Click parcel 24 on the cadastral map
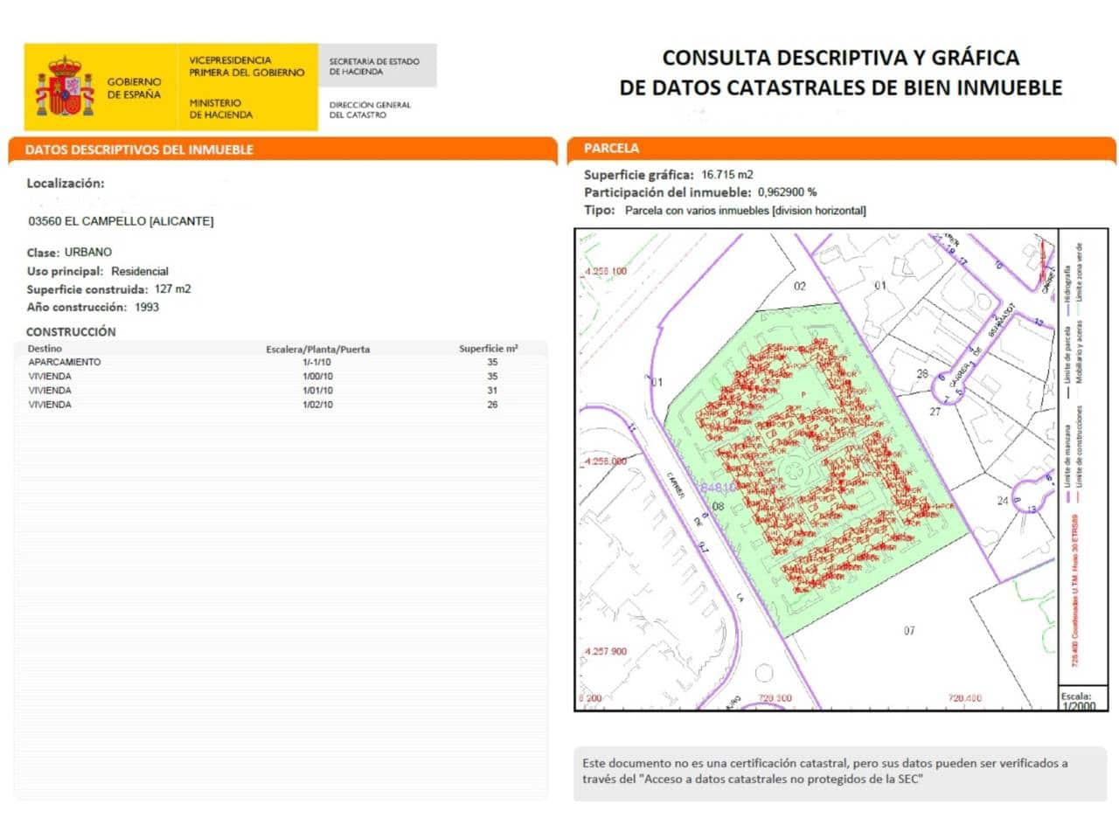 point(1002,501)
